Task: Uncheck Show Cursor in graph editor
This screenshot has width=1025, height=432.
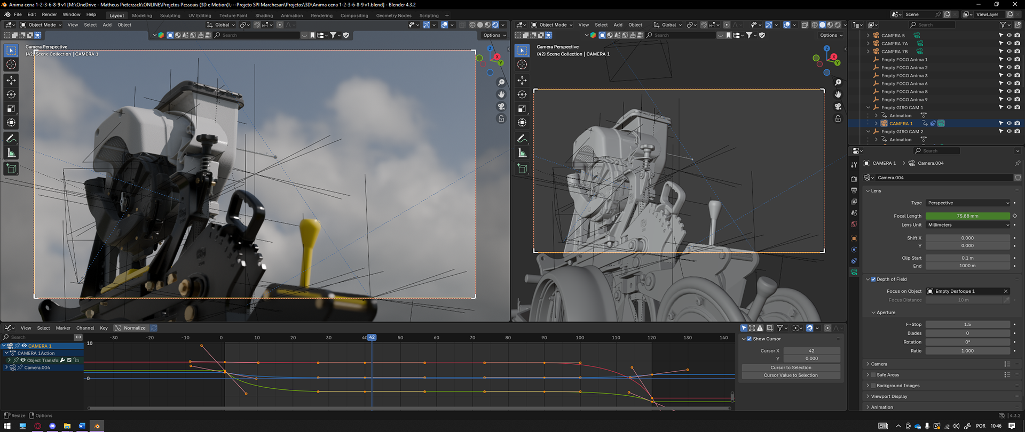Action: click(x=750, y=339)
